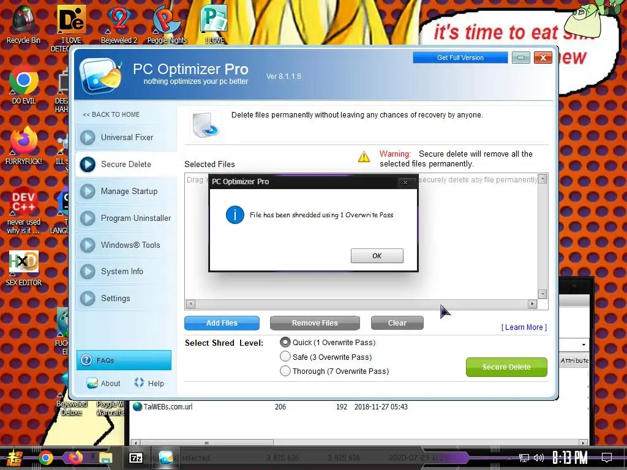Image resolution: width=627 pixels, height=470 pixels.
Task: Click the System Info arrow icon
Action: pos(88,271)
